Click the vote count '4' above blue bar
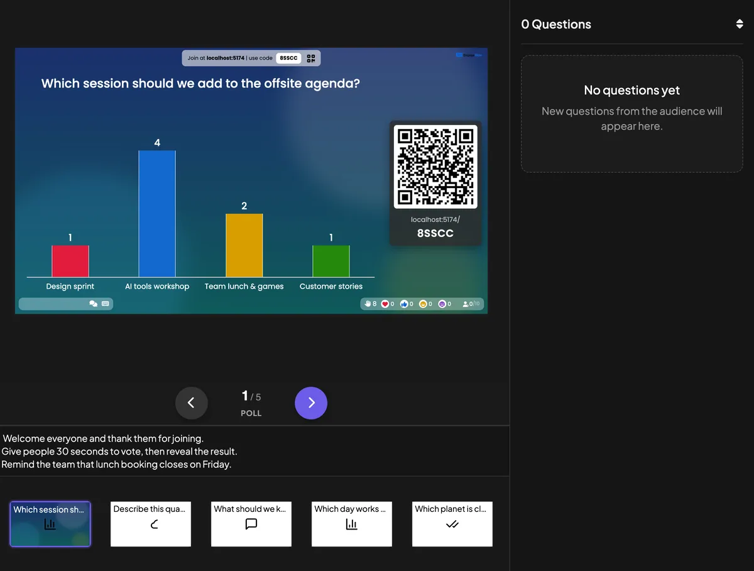754x571 pixels. click(157, 143)
